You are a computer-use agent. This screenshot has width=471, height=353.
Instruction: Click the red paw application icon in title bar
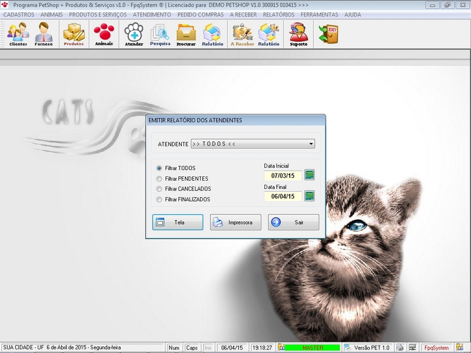point(5,5)
